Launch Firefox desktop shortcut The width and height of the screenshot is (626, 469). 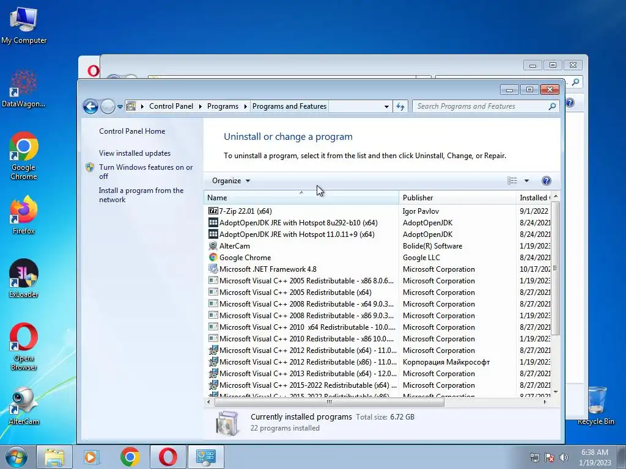(x=24, y=214)
